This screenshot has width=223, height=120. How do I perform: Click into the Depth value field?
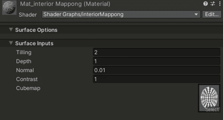tap(157, 61)
